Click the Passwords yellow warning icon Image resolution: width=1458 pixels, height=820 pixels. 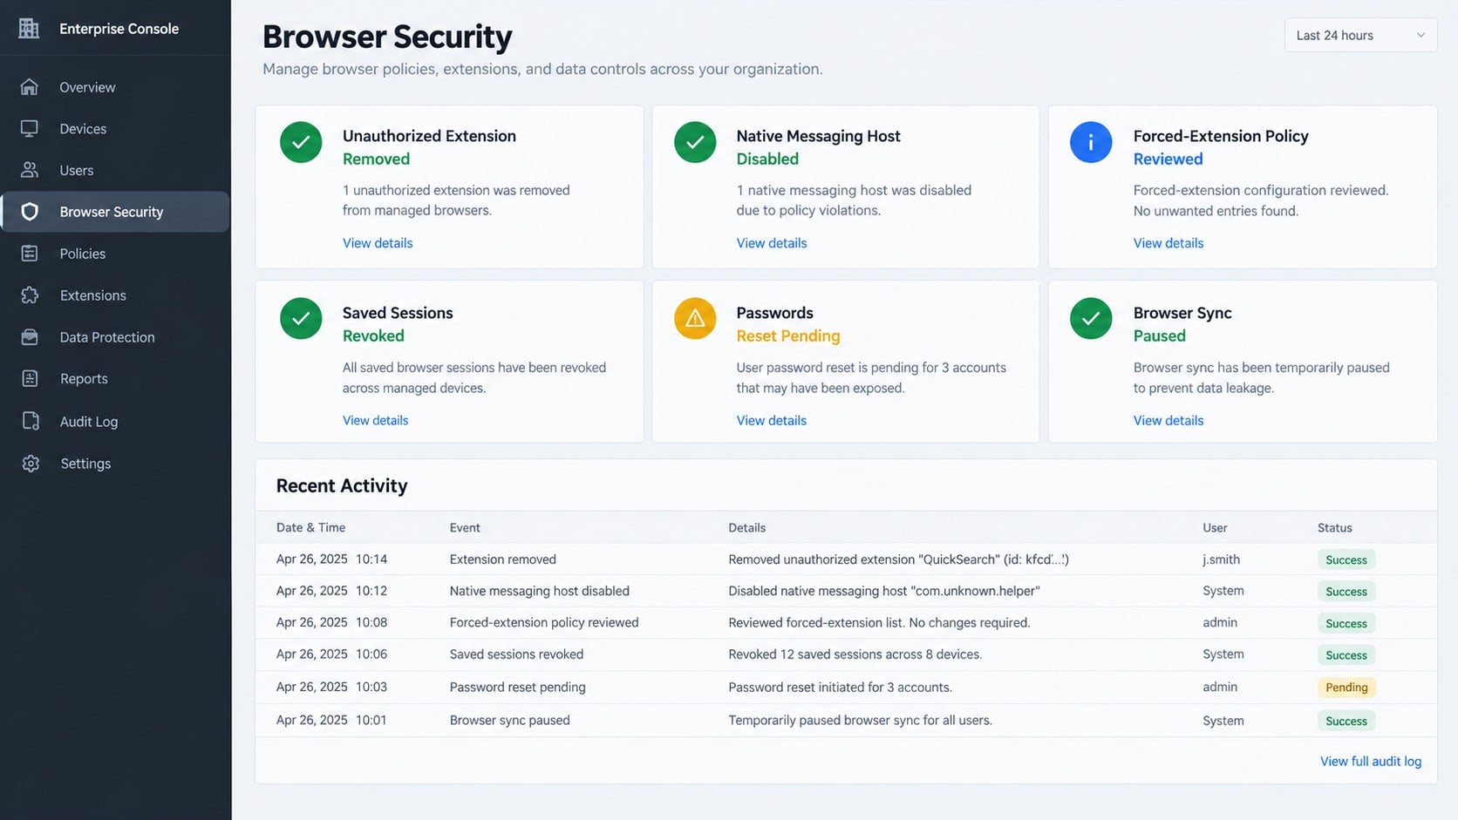695,319
